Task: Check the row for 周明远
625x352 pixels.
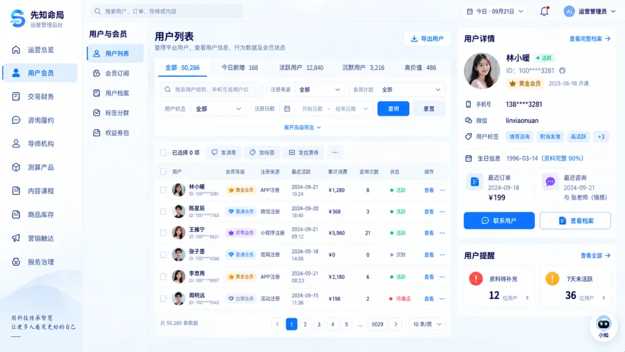Action: (163, 299)
